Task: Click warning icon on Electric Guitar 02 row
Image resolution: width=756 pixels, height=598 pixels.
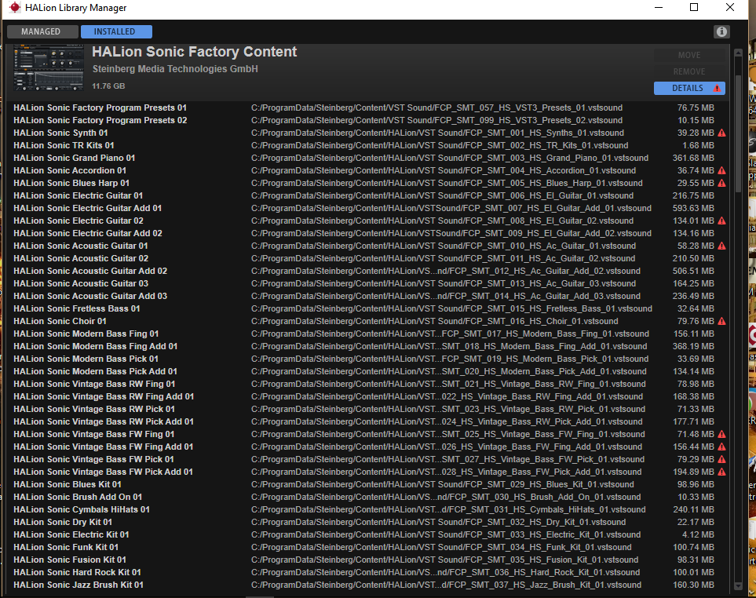Action: click(721, 221)
